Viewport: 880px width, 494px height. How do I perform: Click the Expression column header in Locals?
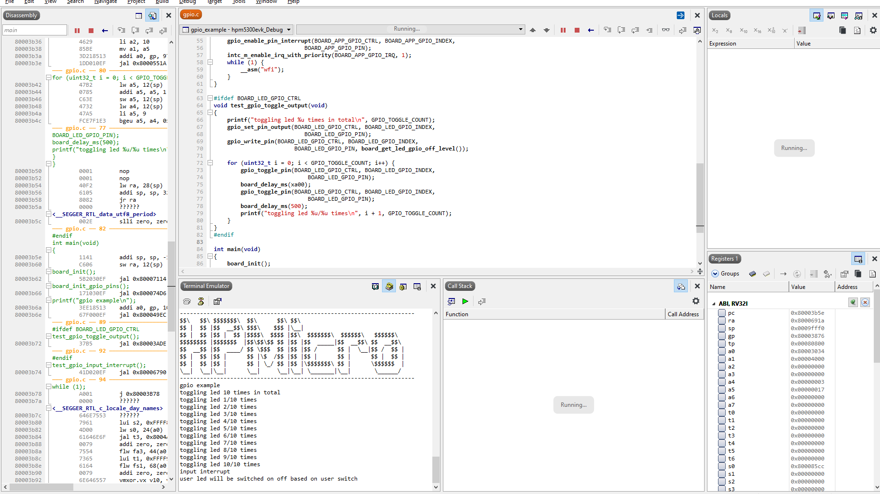click(x=751, y=44)
